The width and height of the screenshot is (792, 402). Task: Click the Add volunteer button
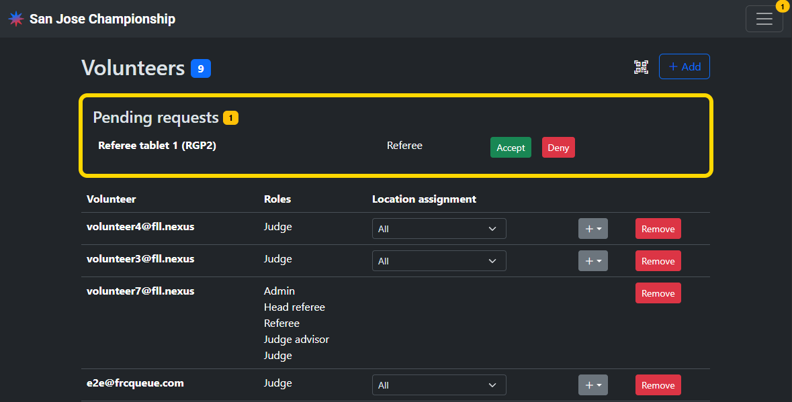pyautogui.click(x=684, y=66)
